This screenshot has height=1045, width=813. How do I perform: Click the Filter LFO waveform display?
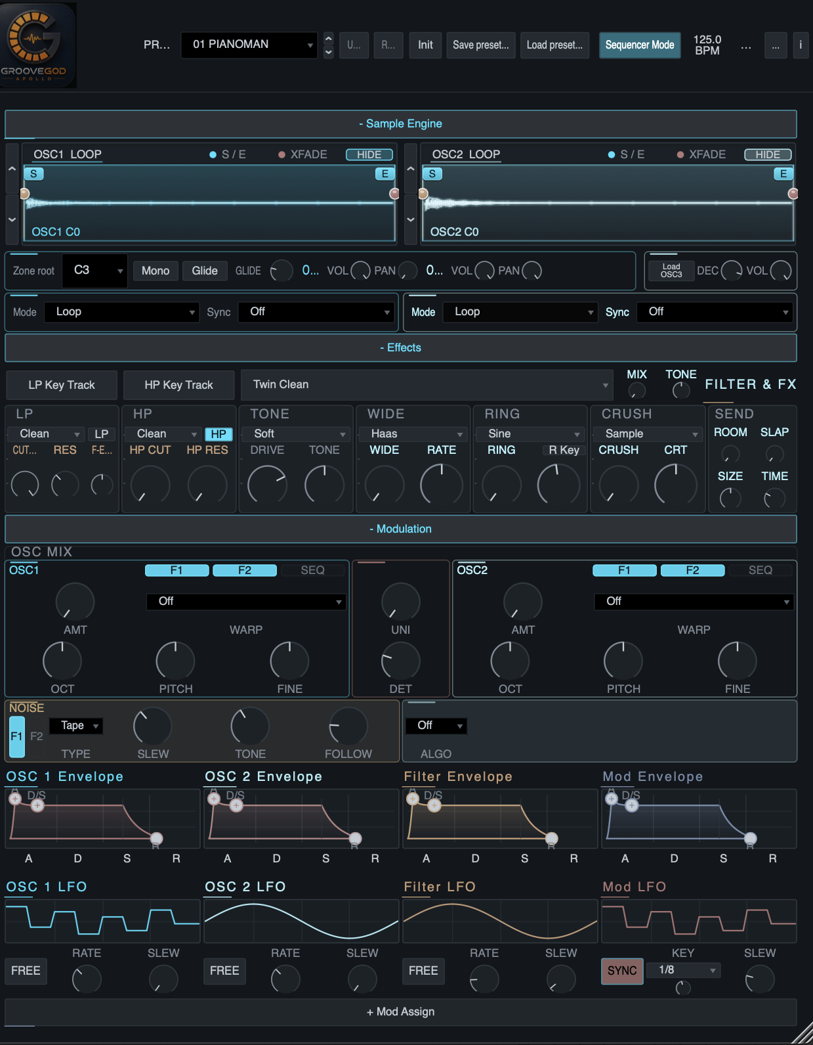coord(500,921)
